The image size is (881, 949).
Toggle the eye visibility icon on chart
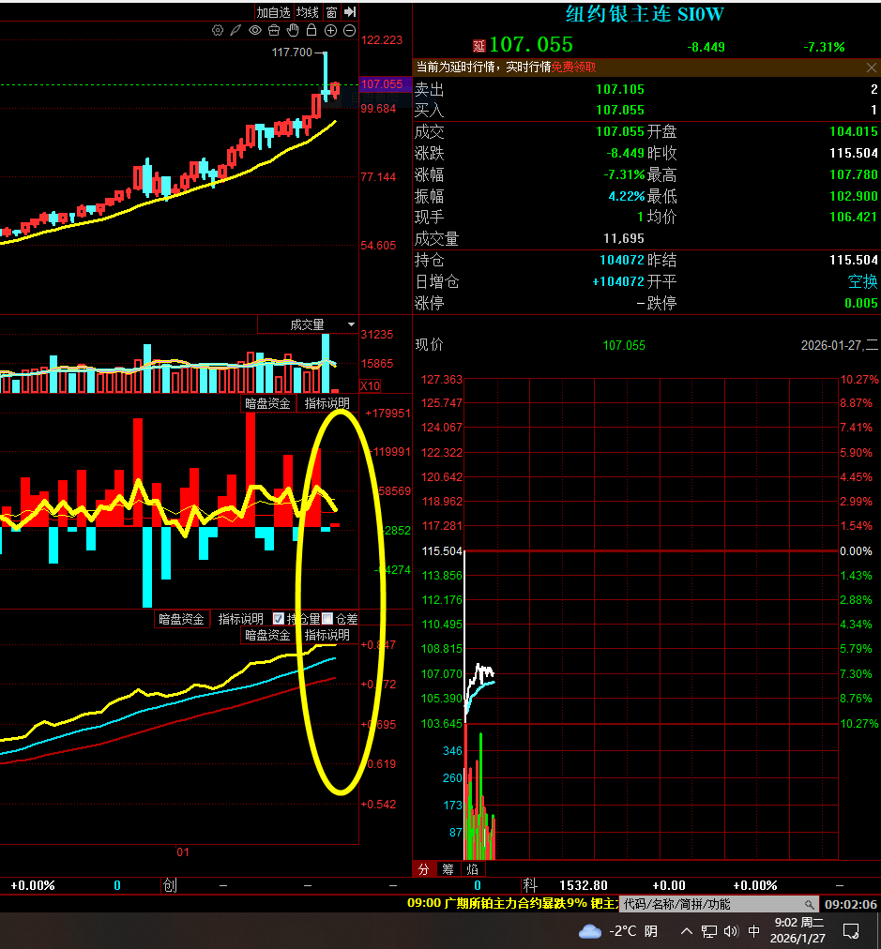[x=255, y=30]
